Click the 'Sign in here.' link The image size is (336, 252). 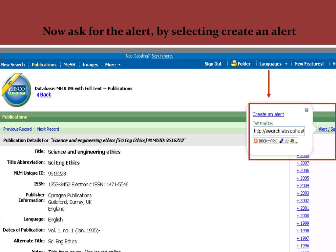click(x=162, y=56)
